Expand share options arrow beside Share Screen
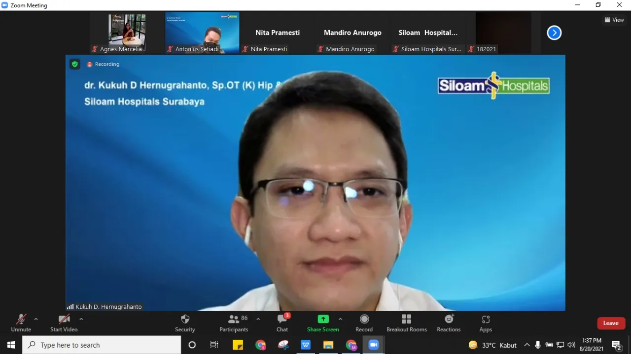The image size is (631, 354). (340, 319)
